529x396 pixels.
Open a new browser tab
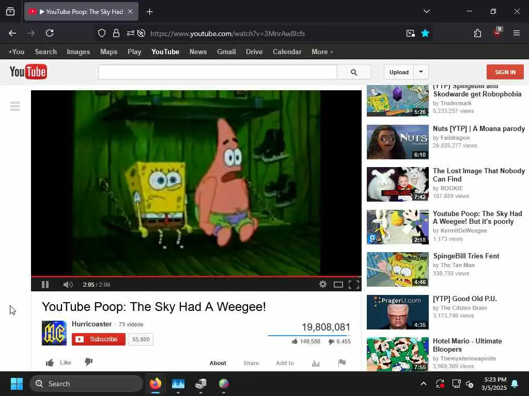point(149,12)
